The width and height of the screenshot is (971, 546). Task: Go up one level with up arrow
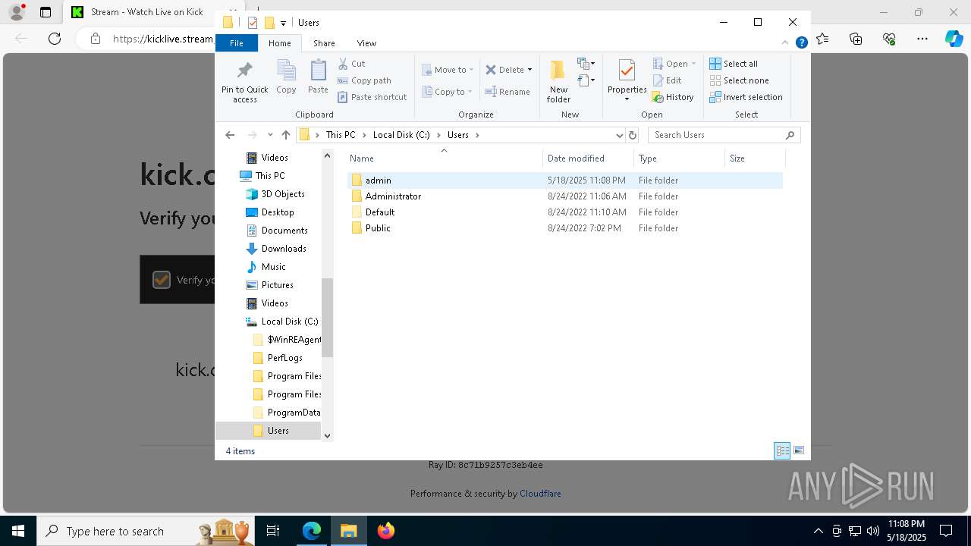(x=285, y=135)
